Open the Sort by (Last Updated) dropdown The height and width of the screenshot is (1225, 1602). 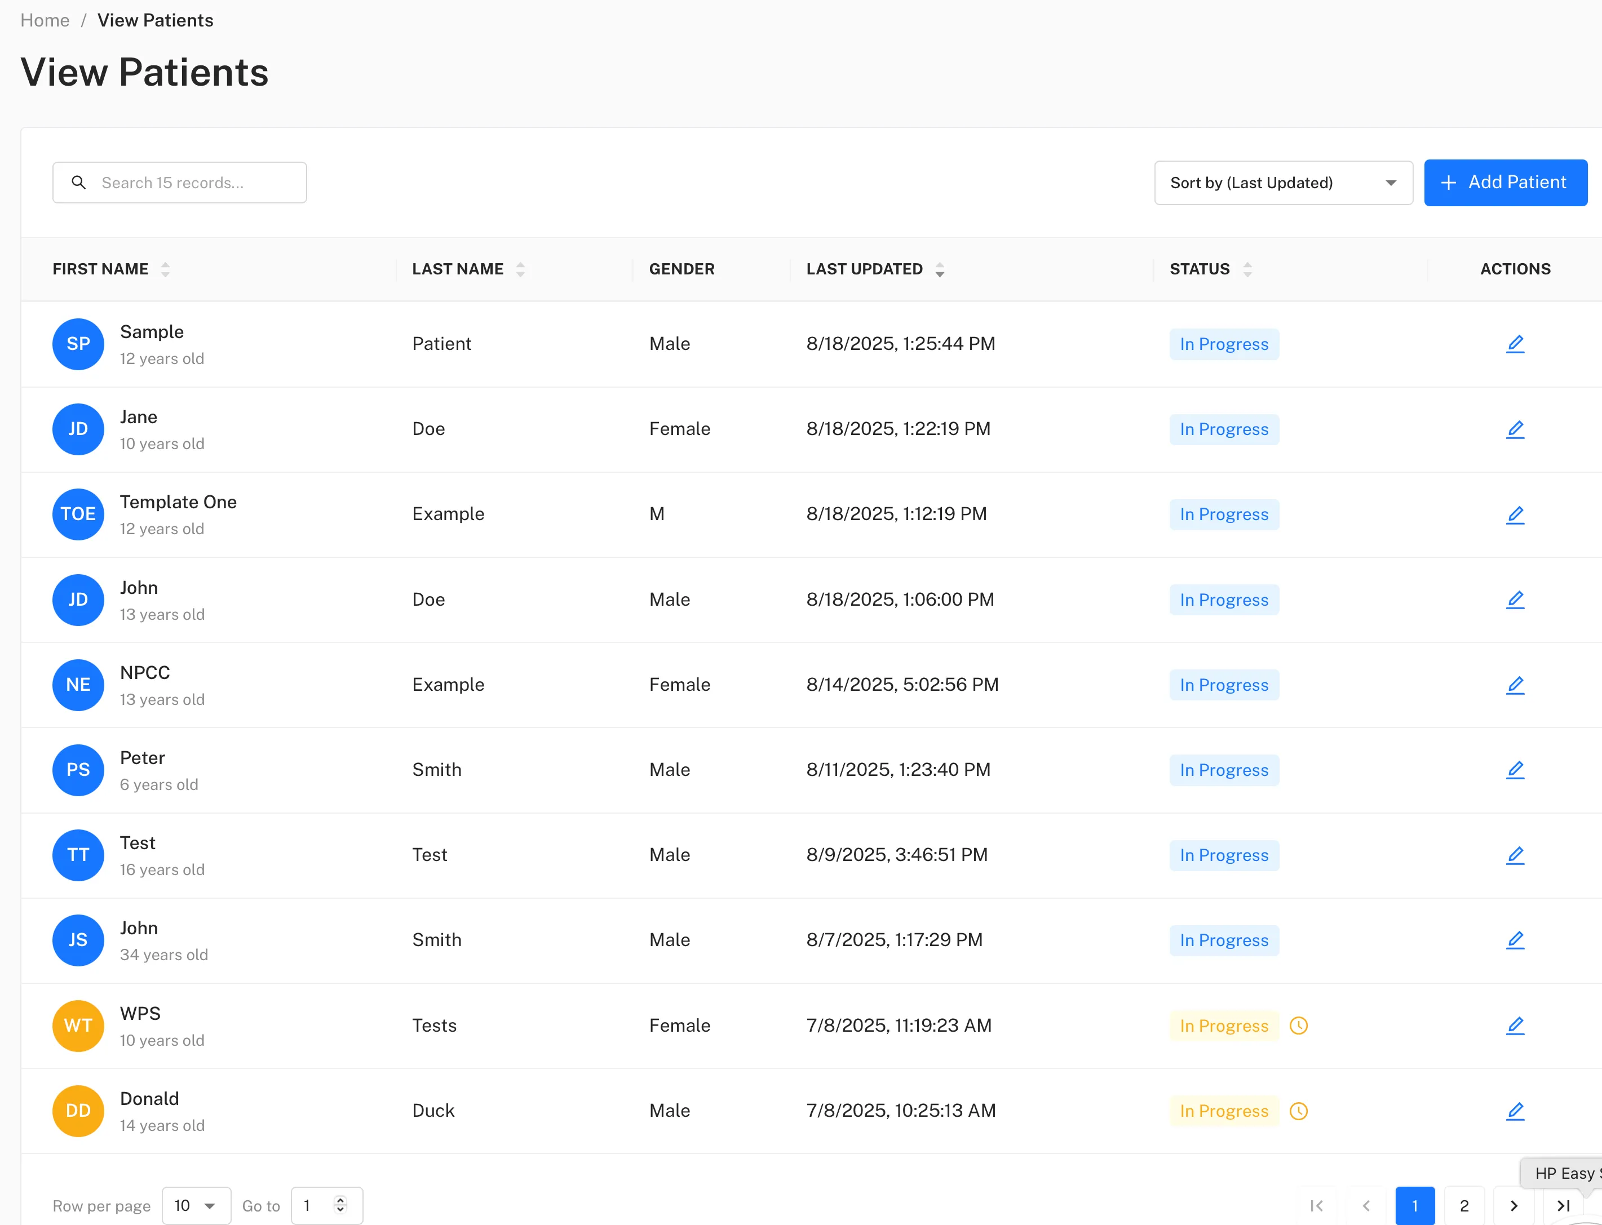1283,183
